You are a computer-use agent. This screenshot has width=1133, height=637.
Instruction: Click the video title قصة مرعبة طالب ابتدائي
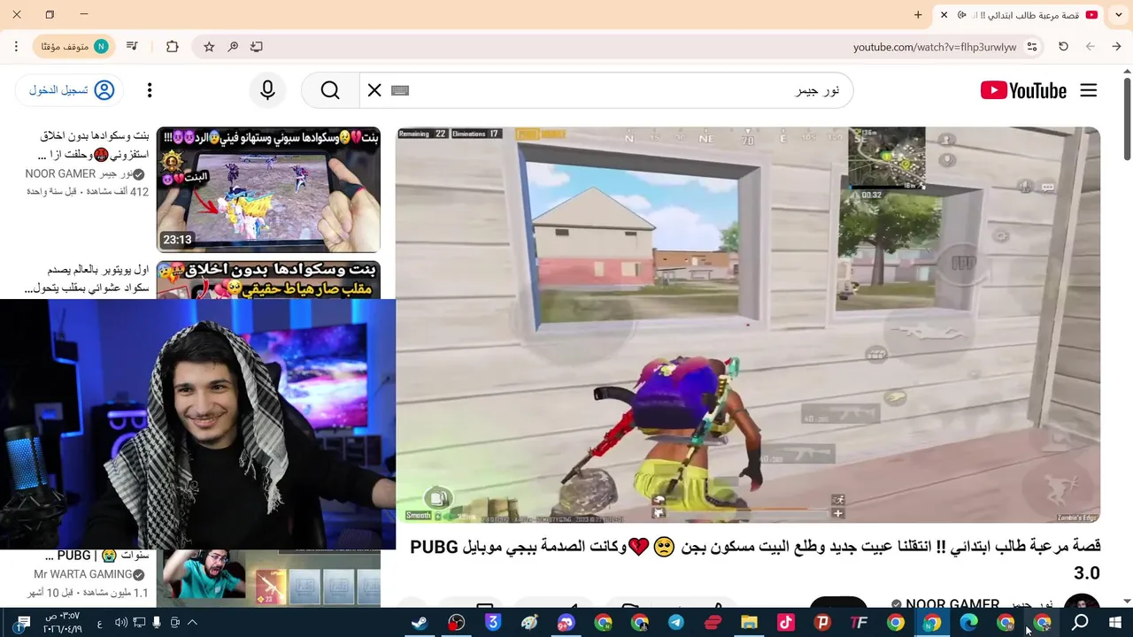pos(755,559)
